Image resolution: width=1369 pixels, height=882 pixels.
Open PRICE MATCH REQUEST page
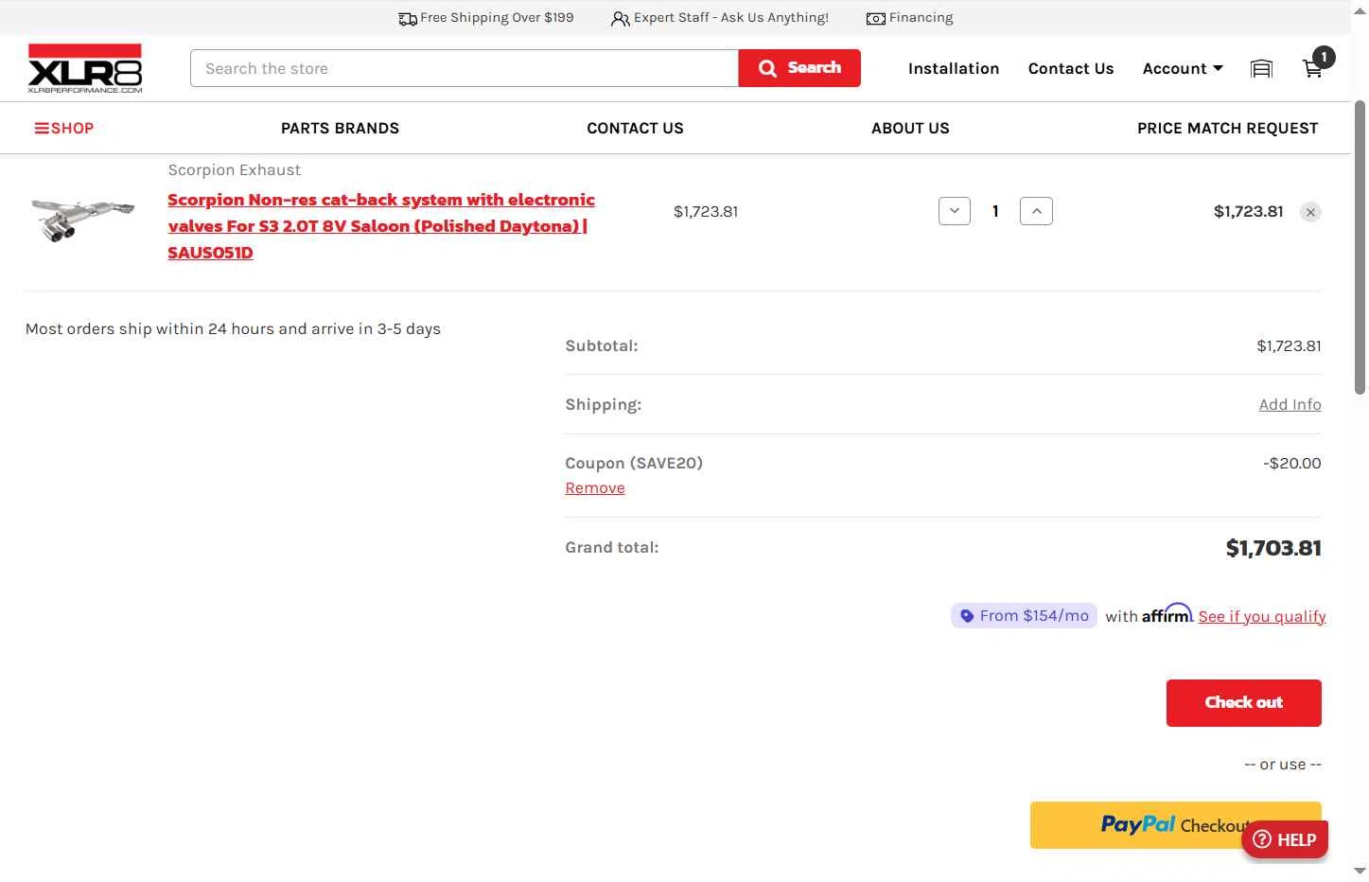(x=1227, y=128)
